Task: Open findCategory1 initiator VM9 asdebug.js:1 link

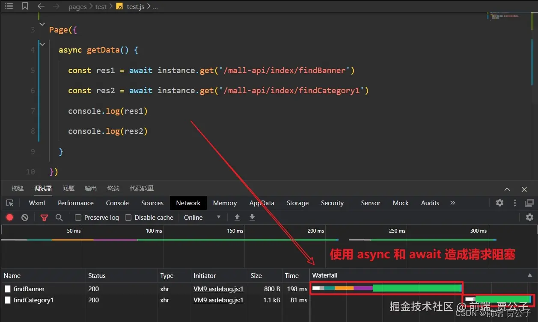Action: [x=218, y=300]
